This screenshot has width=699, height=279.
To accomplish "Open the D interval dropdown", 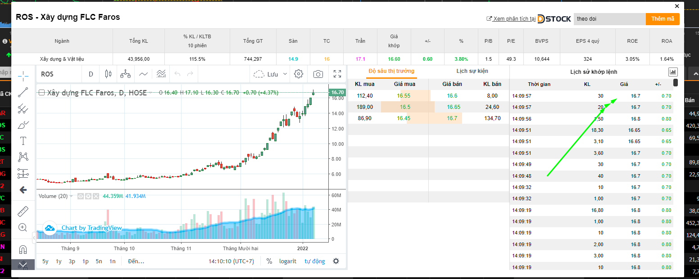I will (91, 74).
